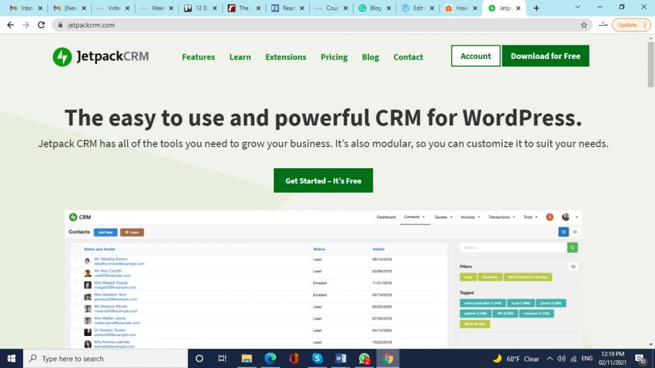Open Chrome's tab search chevron

577,8
